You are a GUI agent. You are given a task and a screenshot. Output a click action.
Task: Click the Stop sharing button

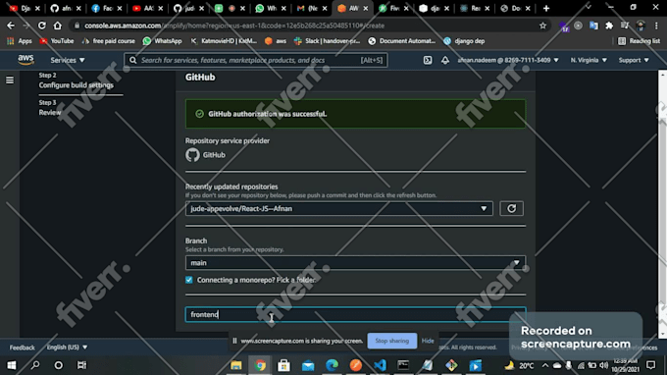tap(391, 341)
